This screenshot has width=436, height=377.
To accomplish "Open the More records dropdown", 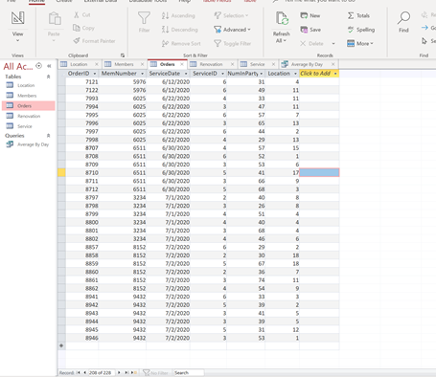I will point(360,43).
